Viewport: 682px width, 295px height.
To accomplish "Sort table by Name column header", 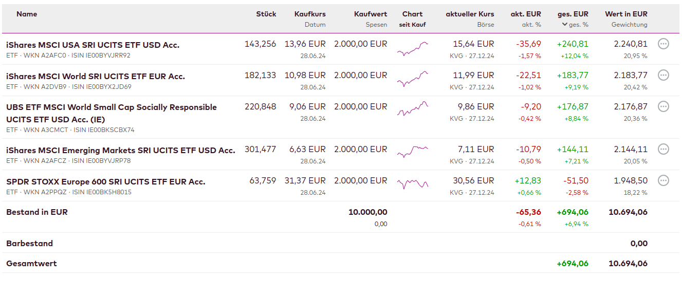I will coord(27,14).
